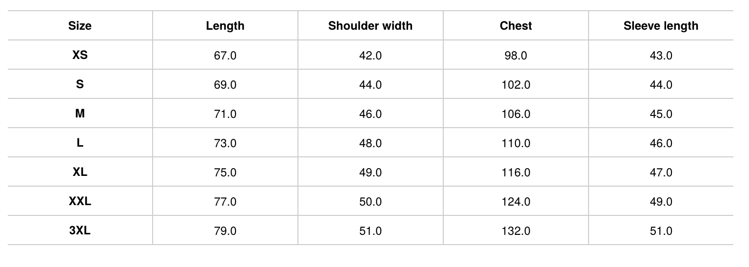Image resolution: width=749 pixels, height=267 pixels.
Task: Click the L sleeve length value 46.0
Action: (661, 143)
